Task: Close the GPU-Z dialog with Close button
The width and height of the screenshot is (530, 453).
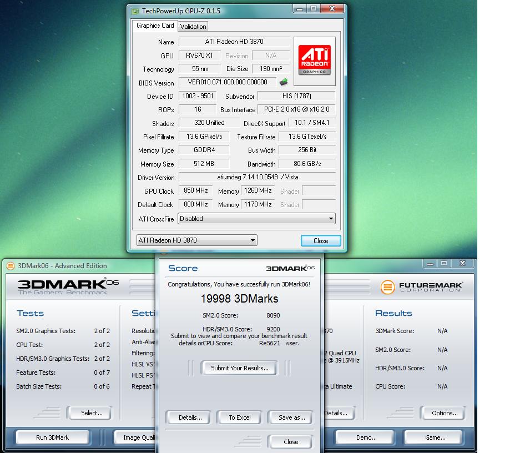Action: click(321, 241)
